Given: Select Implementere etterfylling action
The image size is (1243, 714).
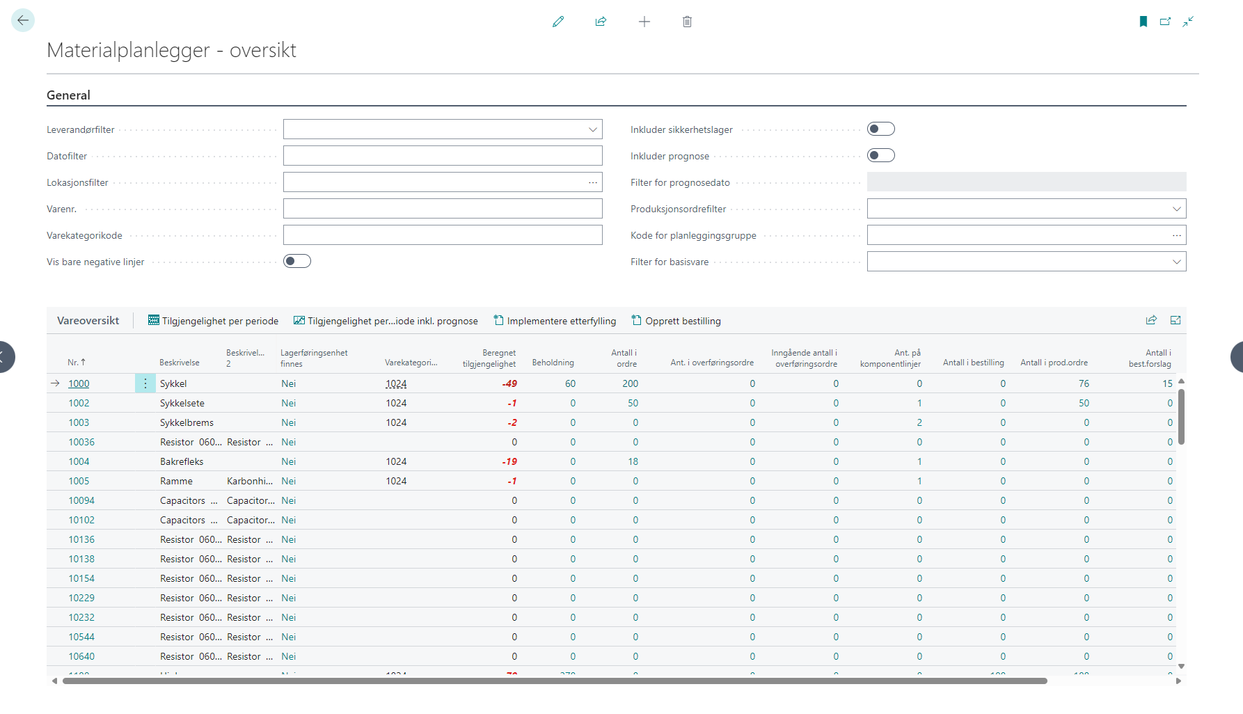Looking at the screenshot, I should point(555,321).
